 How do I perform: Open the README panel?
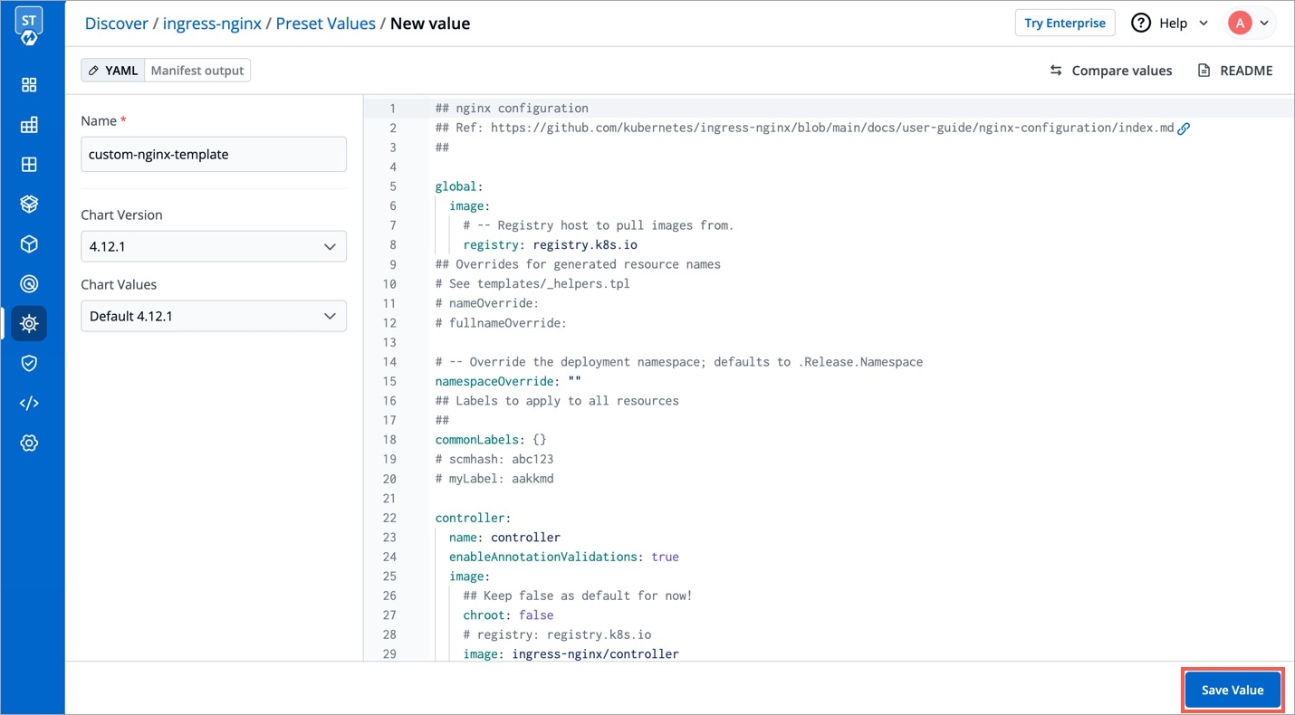tap(1235, 71)
